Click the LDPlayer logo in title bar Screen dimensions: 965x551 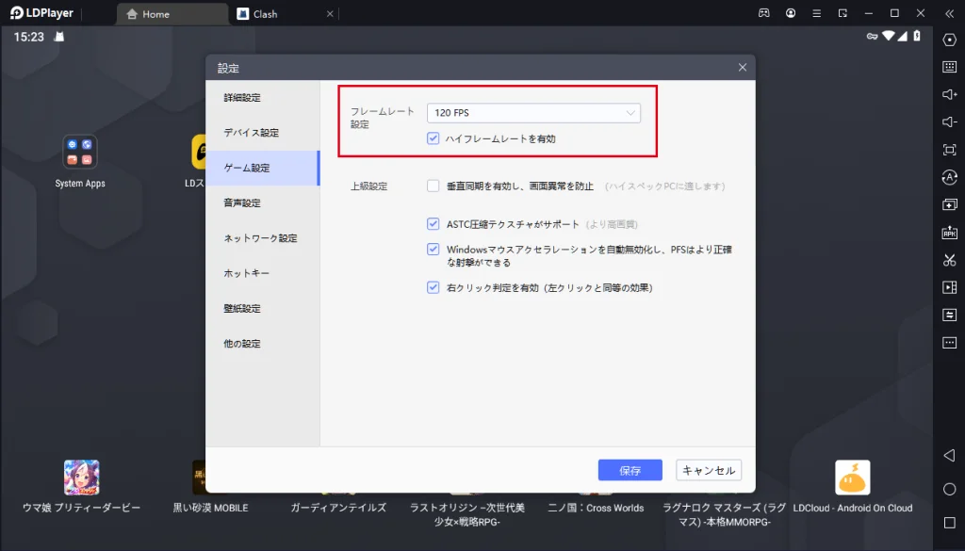coord(41,13)
